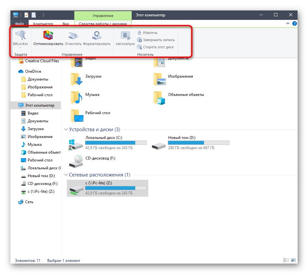Screen dimensions: 308x274
Task: Switch to details view in the status bar
Action: pos(286,260)
